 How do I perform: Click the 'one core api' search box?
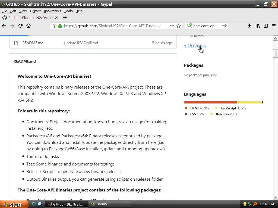[207, 26]
